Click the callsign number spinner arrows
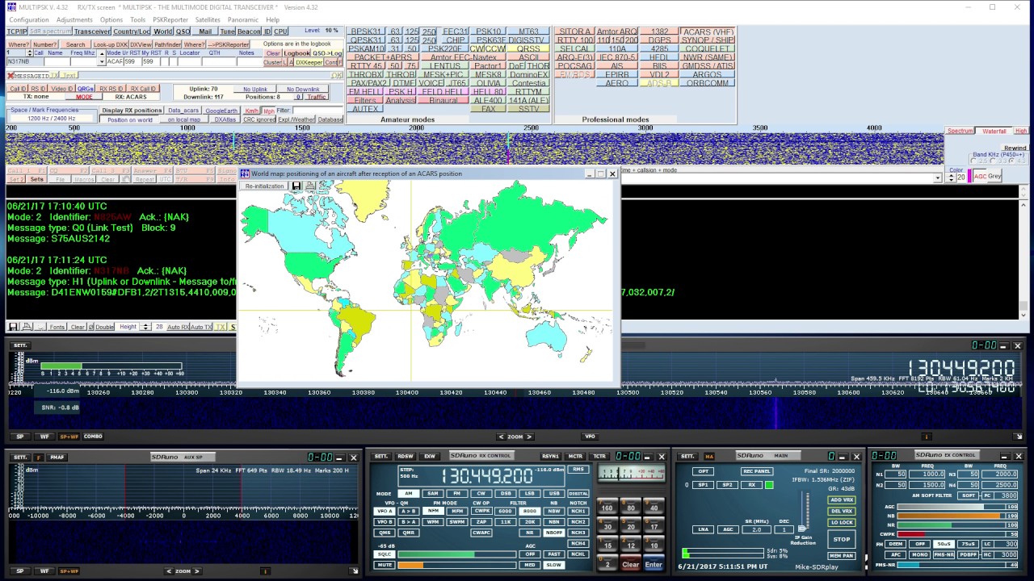This screenshot has height=581, width=1034. click(x=32, y=53)
